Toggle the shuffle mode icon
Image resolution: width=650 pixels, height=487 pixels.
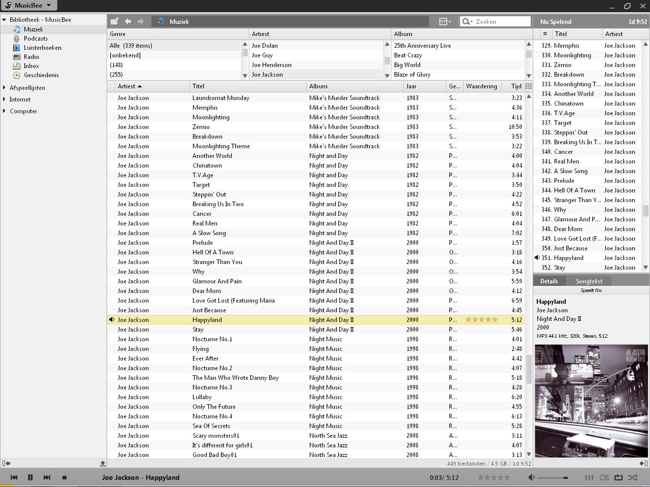pyautogui.click(x=633, y=477)
